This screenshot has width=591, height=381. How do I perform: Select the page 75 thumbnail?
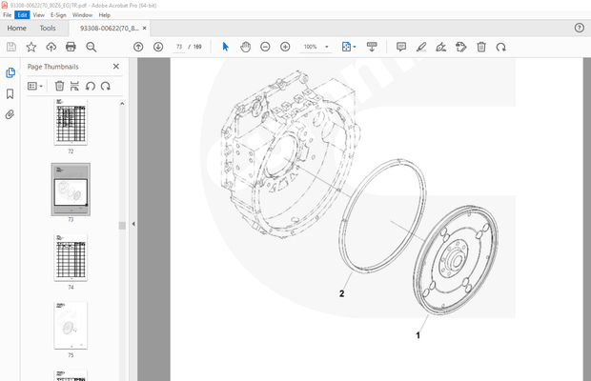(71, 326)
